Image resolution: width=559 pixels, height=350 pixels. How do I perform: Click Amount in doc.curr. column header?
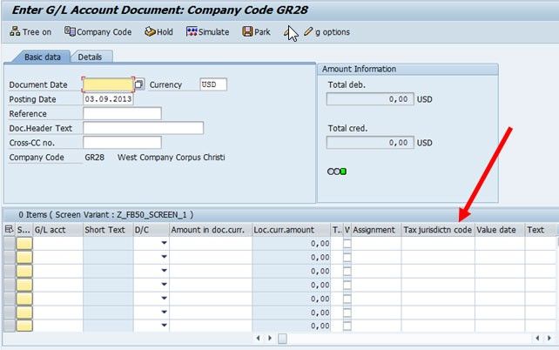(x=211, y=230)
